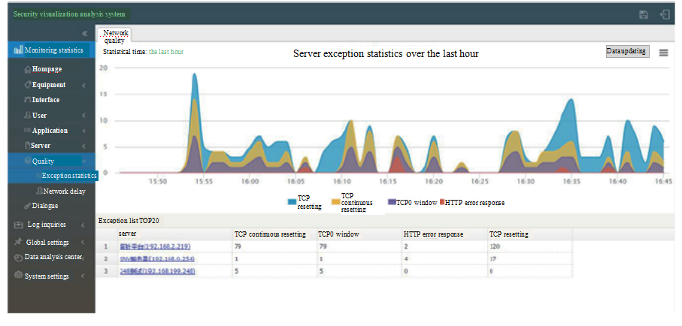Click the Homepage house icon
This screenshot has height=326, width=682.
point(28,69)
